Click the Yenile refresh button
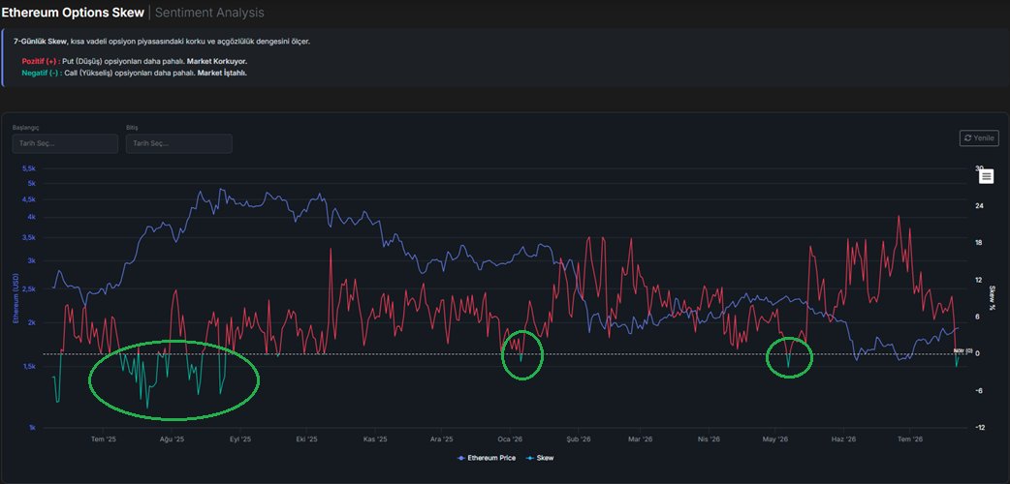The image size is (1010, 484). coord(979,137)
